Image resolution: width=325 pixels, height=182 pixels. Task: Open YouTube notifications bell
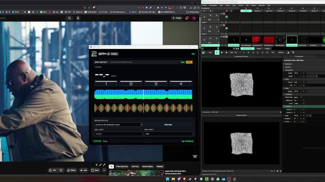187,18
